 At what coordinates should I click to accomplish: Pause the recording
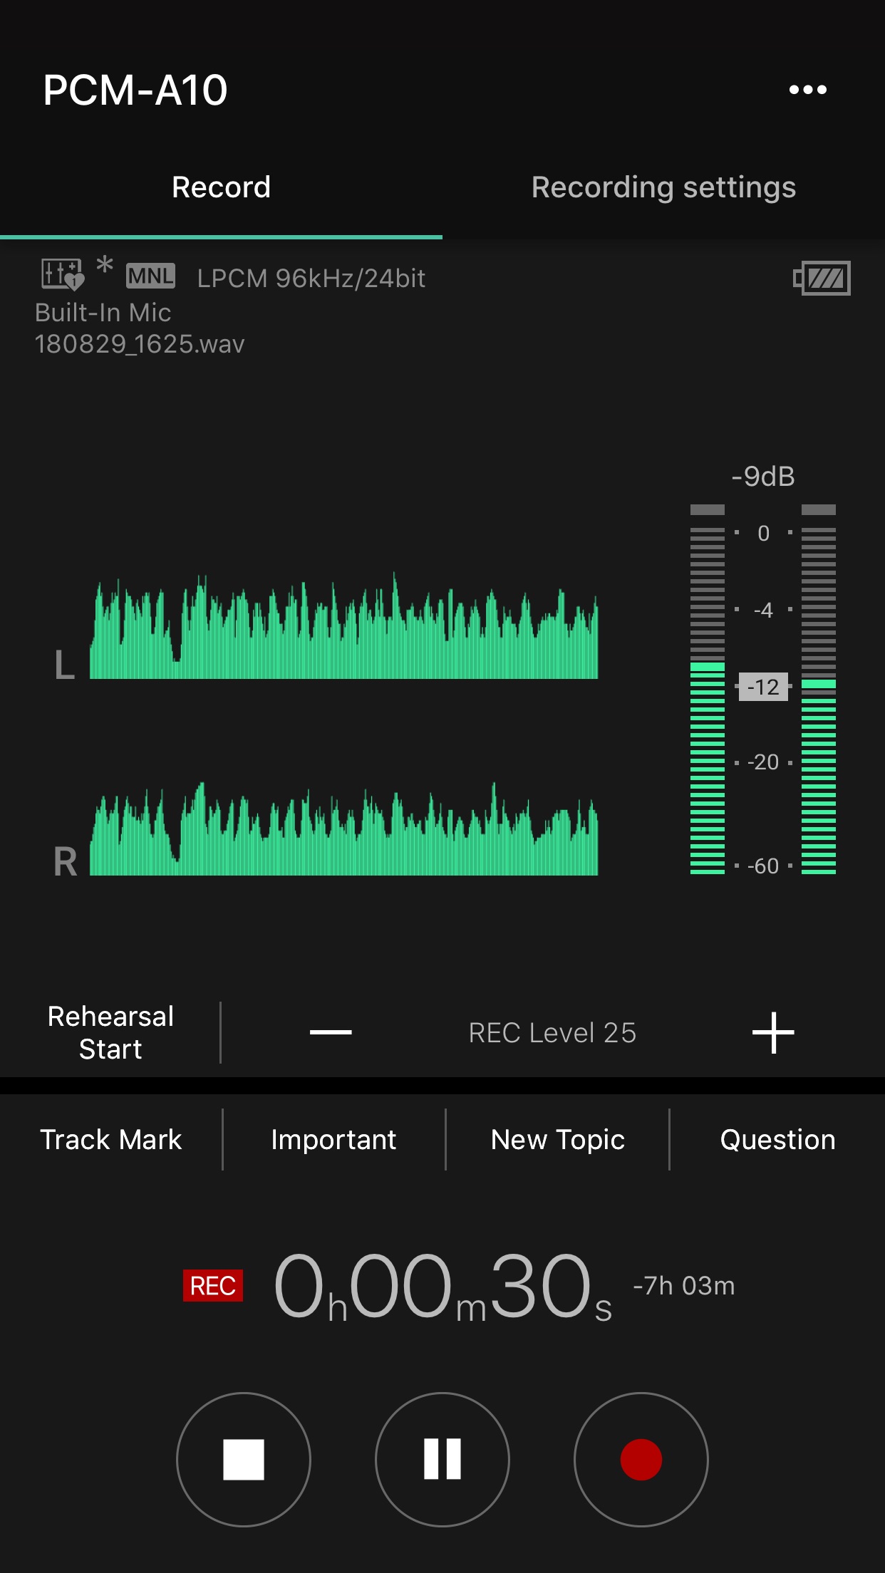coord(442,1460)
